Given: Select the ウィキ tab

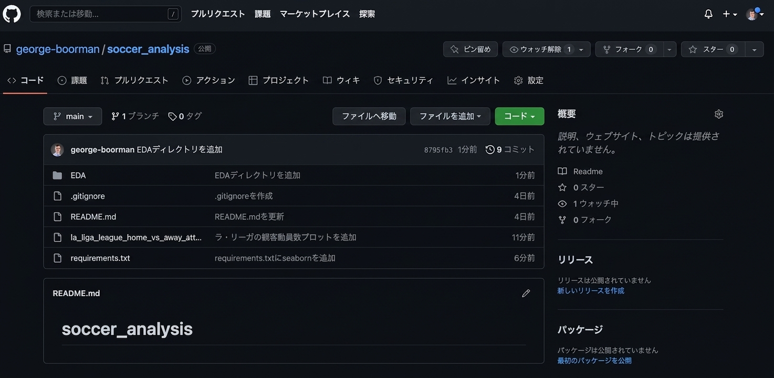Looking at the screenshot, I should [341, 80].
